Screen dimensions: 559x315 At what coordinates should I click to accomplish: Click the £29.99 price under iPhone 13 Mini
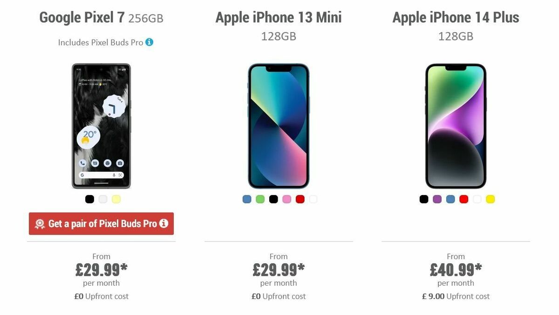point(279,269)
